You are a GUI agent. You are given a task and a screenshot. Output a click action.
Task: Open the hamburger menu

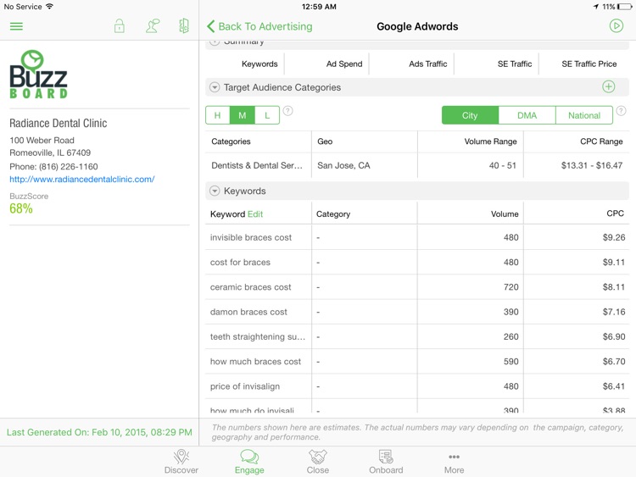pos(16,26)
